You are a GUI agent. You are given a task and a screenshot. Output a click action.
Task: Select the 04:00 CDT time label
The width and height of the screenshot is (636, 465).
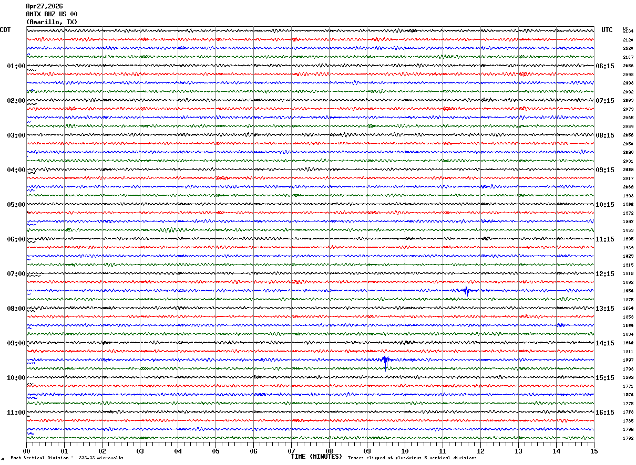click(x=16, y=170)
